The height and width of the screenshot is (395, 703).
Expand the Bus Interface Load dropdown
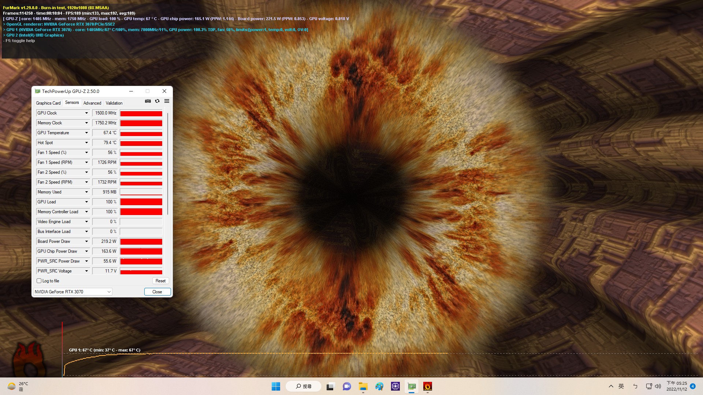coord(86,232)
